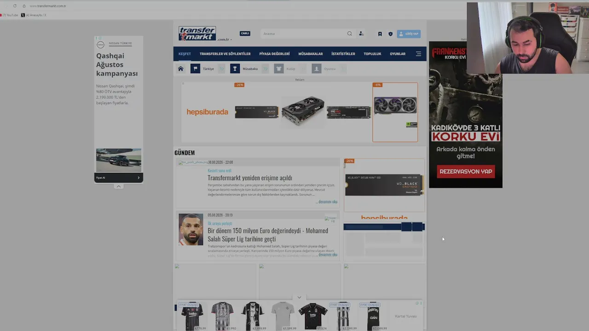Open the YouTube bookmark
The height and width of the screenshot is (331, 589).
(x=9, y=15)
